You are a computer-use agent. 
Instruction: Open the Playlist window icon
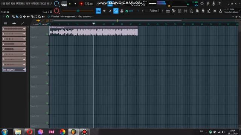(x=168, y=11)
